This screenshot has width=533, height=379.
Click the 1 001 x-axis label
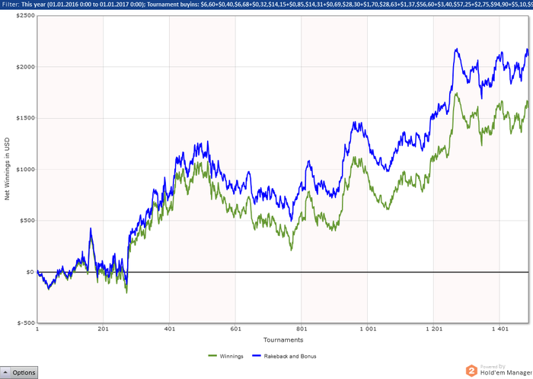(x=368, y=329)
